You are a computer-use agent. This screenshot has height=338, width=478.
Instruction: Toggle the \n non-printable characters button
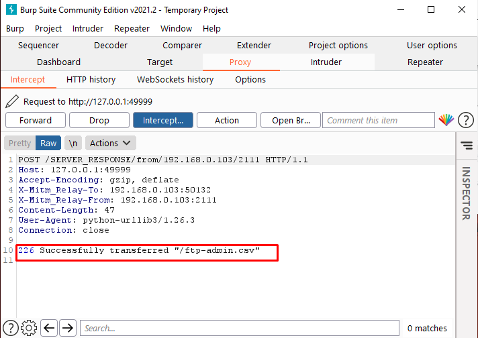tap(73, 143)
